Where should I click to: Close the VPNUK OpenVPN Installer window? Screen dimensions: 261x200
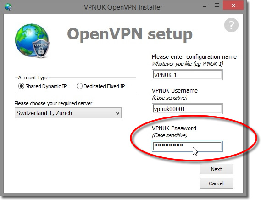[x=233, y=6]
